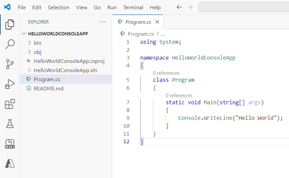Screen dimensions: 289x178
Task: Click the command center search box
Action: 243,7
